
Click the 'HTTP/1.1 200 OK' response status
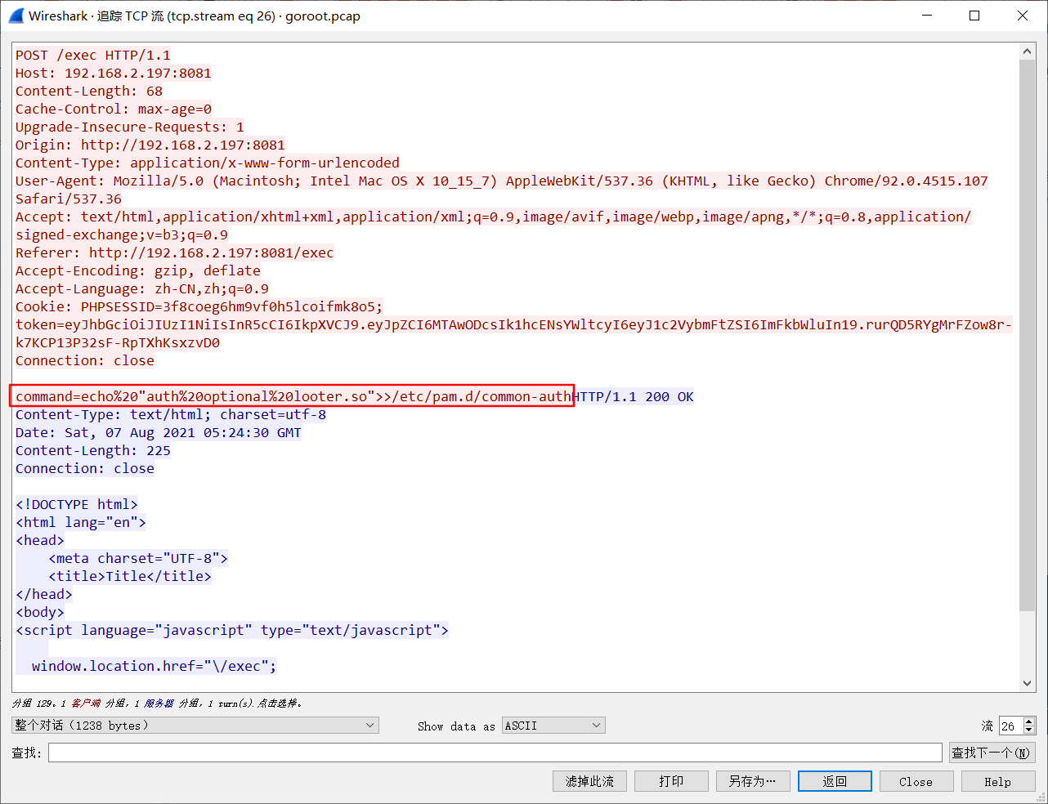pyautogui.click(x=633, y=396)
